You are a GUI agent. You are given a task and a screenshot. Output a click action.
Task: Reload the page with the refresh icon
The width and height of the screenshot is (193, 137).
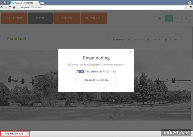[x=10, y=7]
